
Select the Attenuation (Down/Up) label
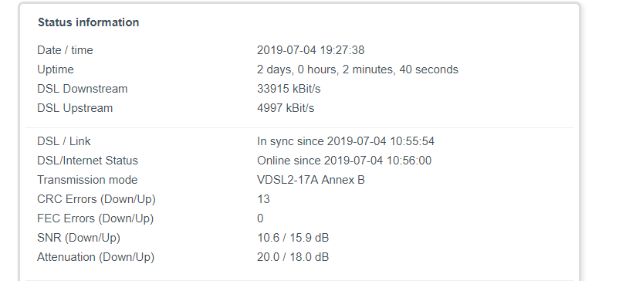pyautogui.click(x=96, y=257)
